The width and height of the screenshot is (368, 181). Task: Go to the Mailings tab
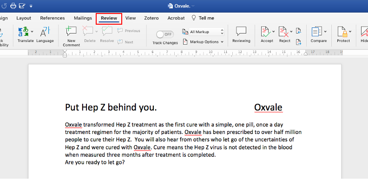pyautogui.click(x=83, y=18)
